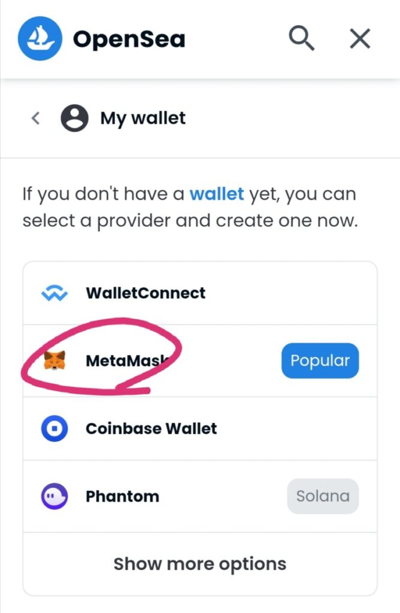Click the Solana tag beside Phantom
This screenshot has width=400, height=613.
323,496
